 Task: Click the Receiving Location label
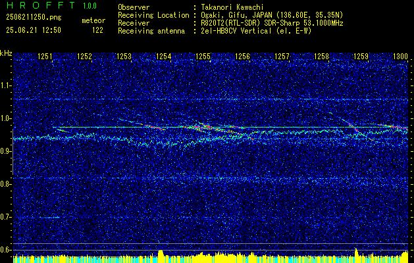coord(153,15)
